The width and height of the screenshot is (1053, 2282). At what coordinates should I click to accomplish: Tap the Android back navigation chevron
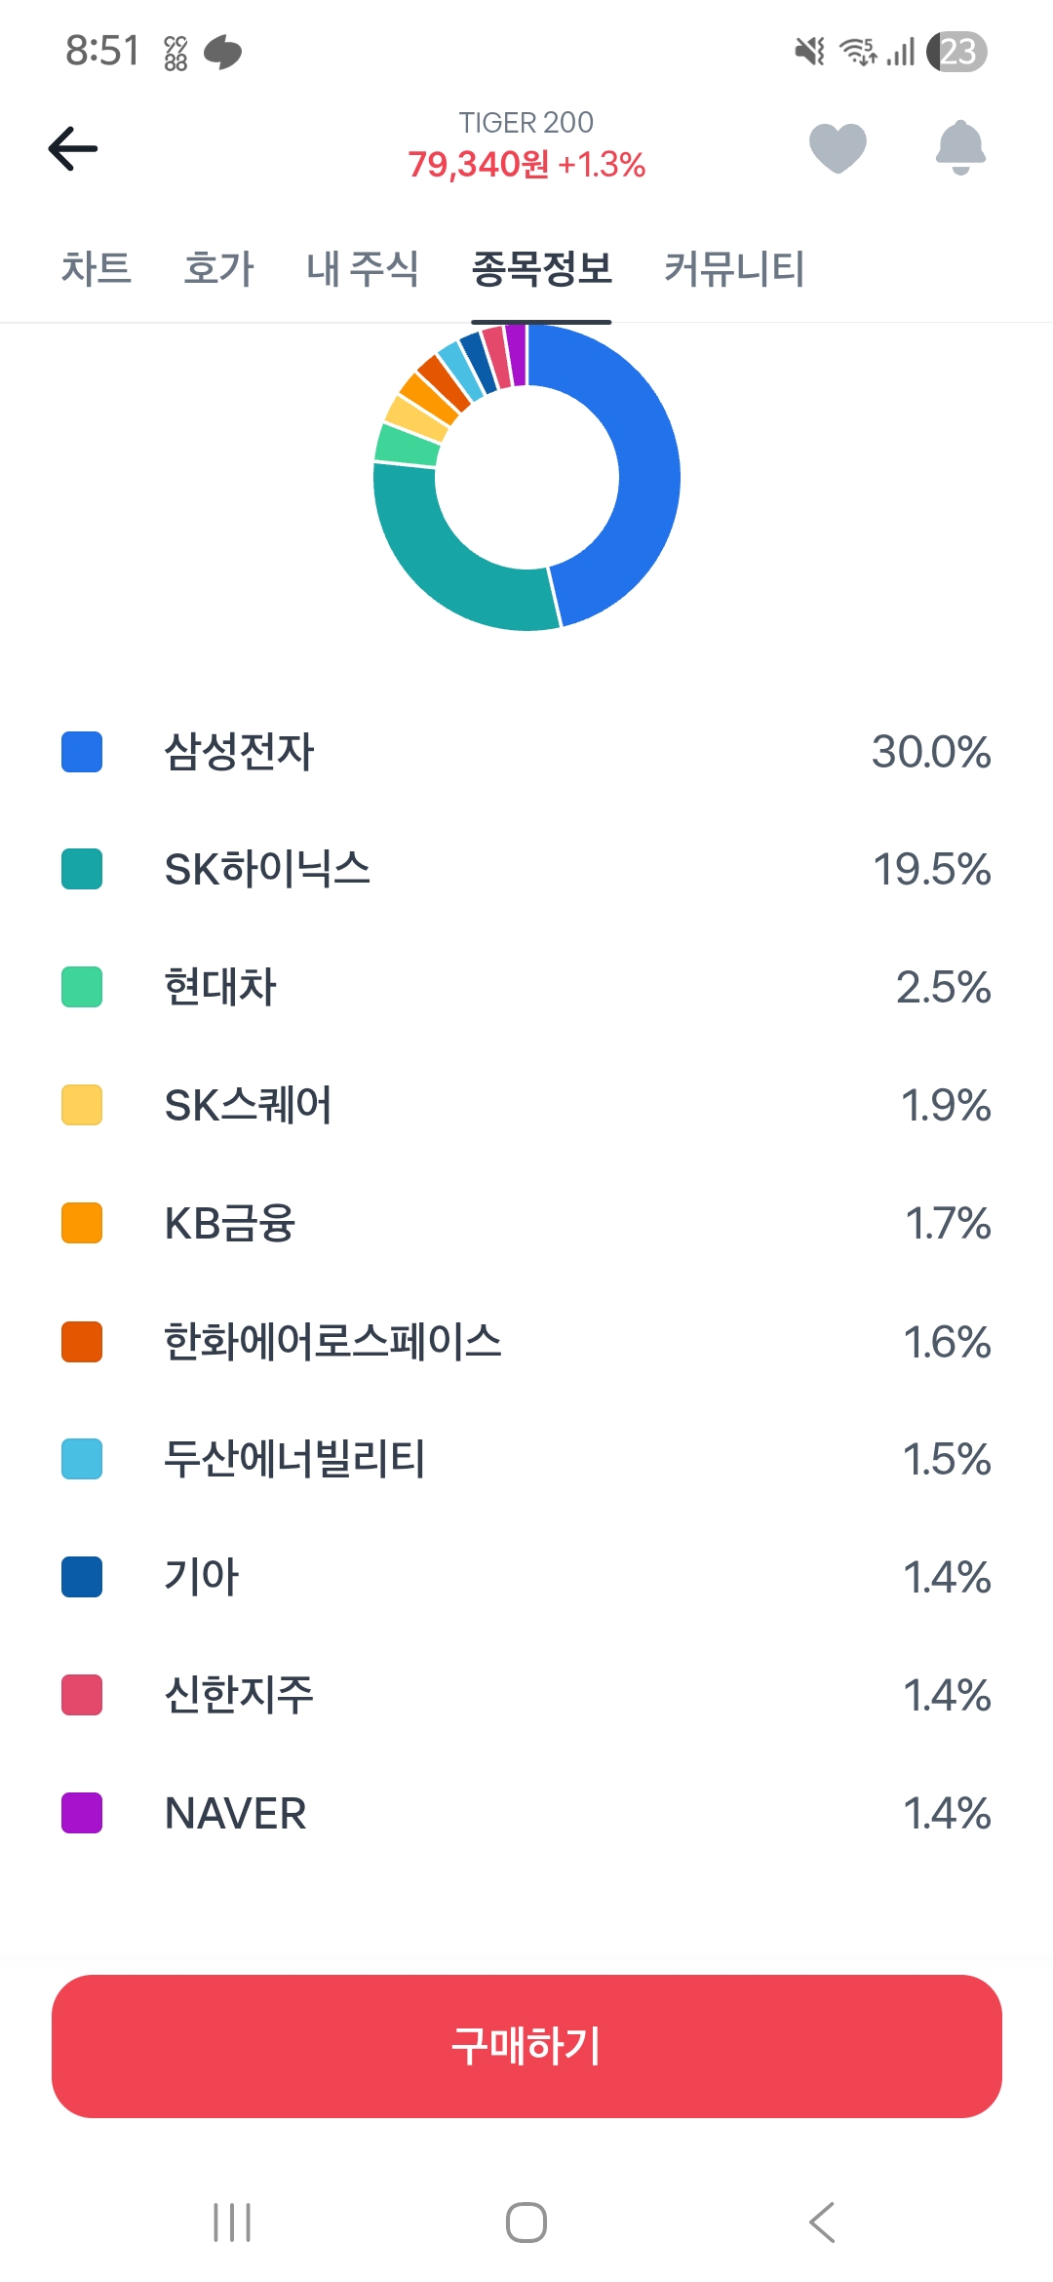coord(822,2223)
